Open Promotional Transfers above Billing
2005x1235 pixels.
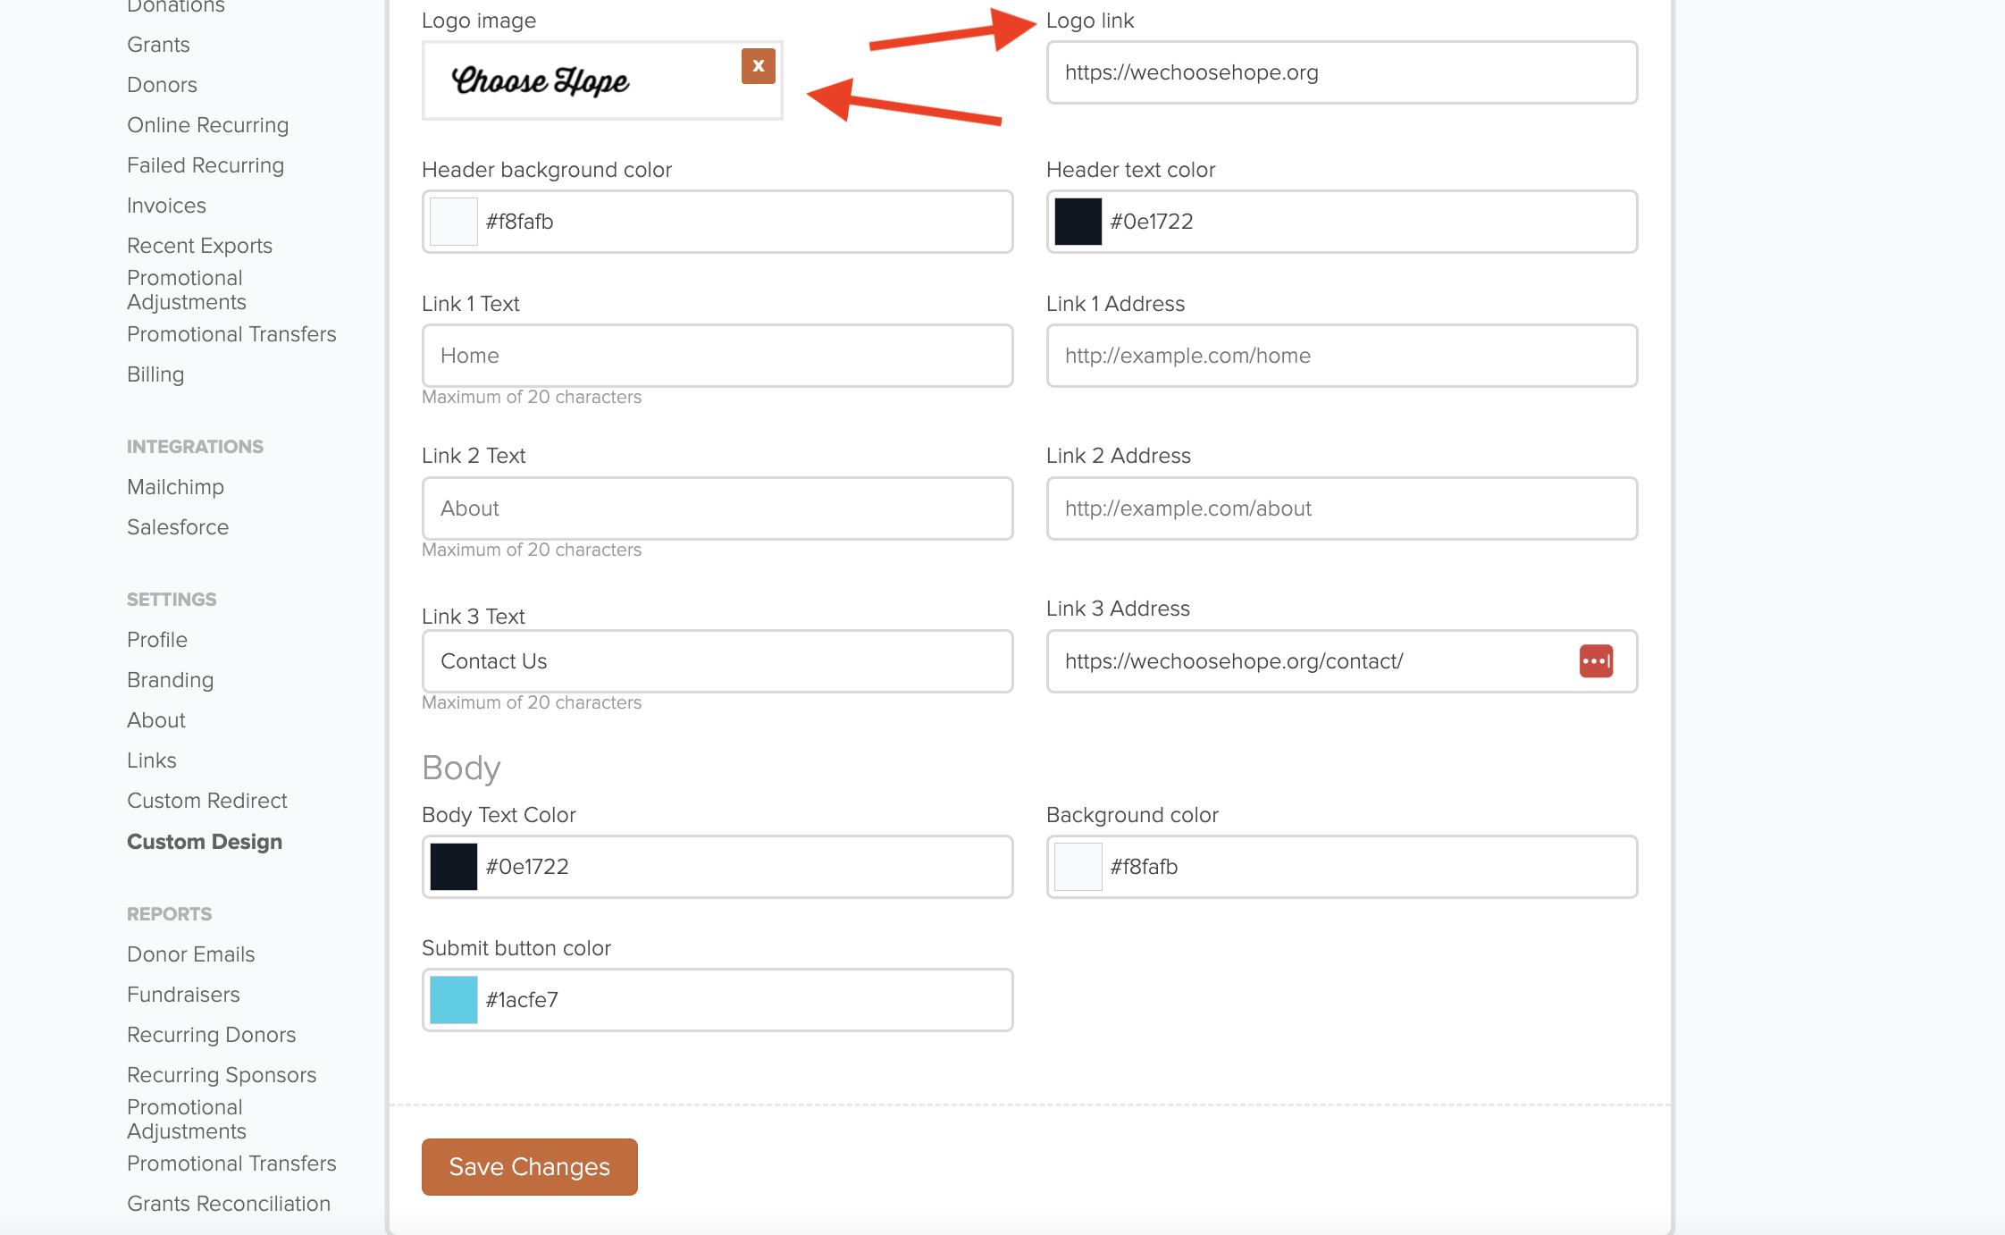click(231, 334)
